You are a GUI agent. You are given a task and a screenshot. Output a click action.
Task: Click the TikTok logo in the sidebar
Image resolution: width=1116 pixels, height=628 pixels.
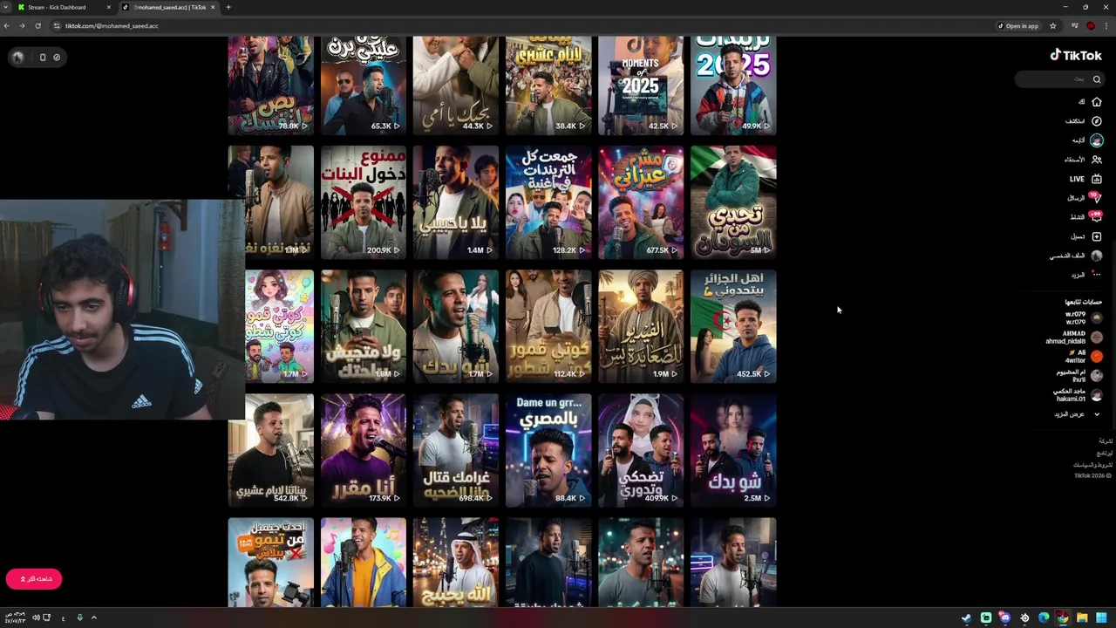point(1076,55)
